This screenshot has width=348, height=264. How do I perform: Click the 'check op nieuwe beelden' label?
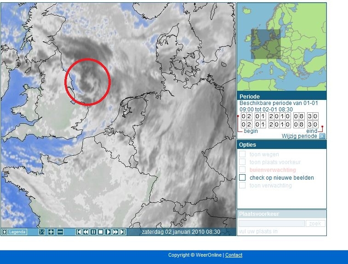[282, 178]
